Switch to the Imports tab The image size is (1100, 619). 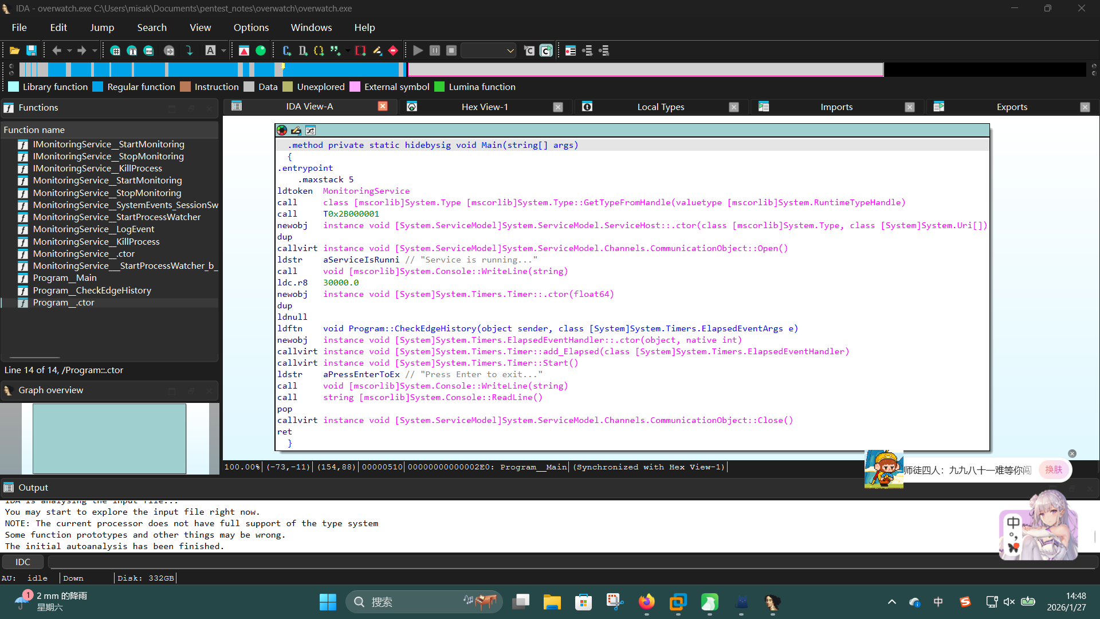pyautogui.click(x=836, y=107)
